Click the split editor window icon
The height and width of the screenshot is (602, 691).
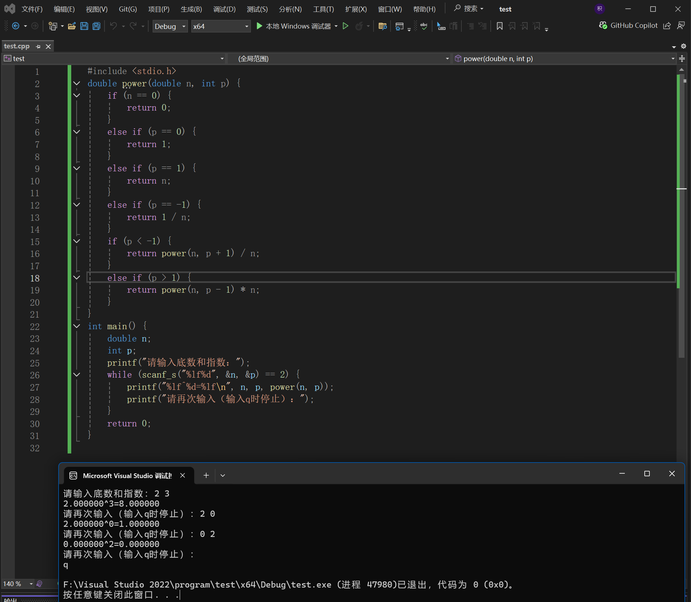tap(682, 59)
